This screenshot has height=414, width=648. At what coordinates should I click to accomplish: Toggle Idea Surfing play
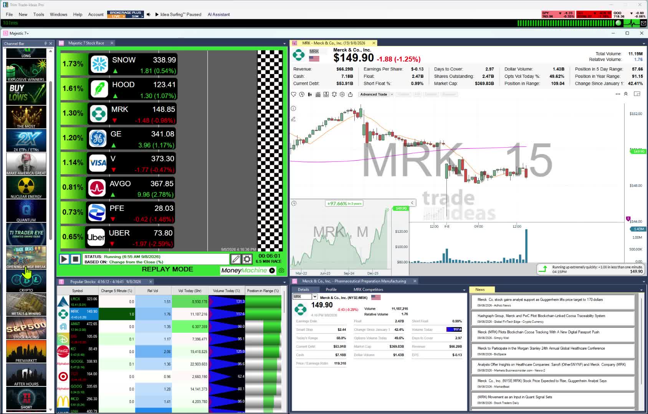(157, 15)
